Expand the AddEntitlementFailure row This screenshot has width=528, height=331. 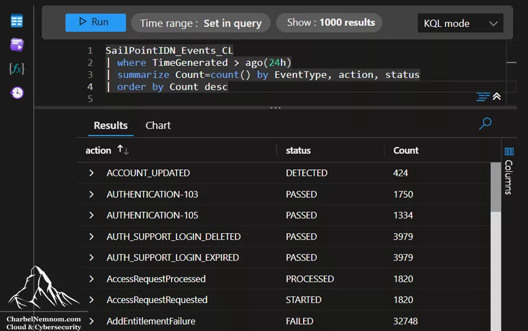(x=92, y=321)
